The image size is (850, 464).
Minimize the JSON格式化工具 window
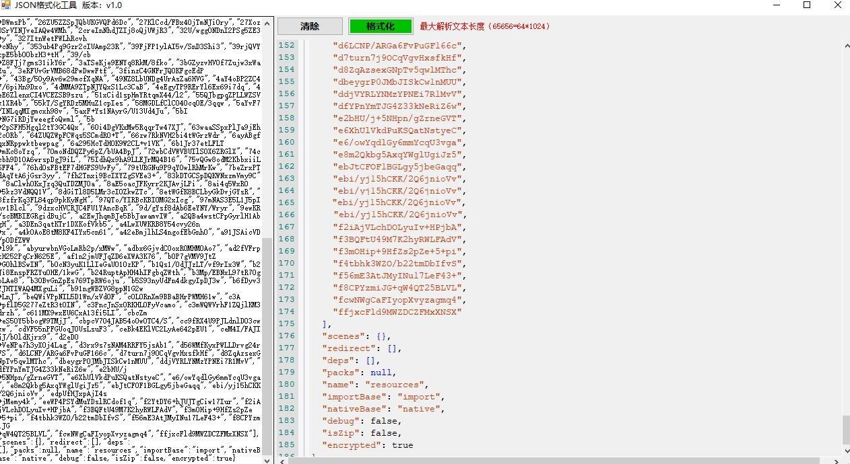(x=776, y=5)
